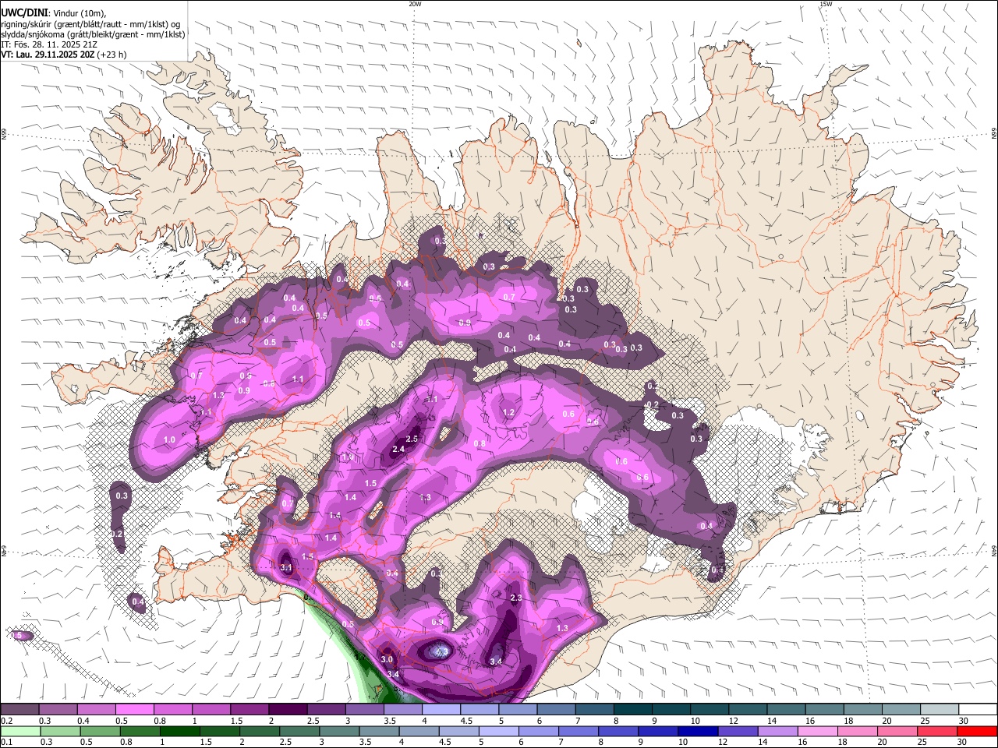
Task: Click the '0.2' label on the snow scale
Action: click(6, 721)
